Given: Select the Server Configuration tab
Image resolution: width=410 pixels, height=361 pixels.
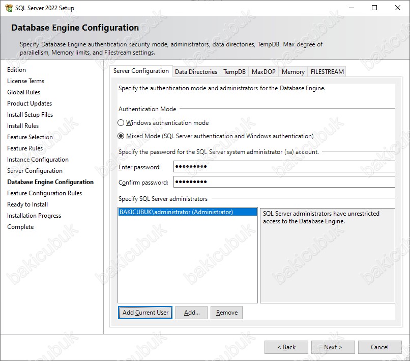Looking at the screenshot, I should (x=141, y=71).
